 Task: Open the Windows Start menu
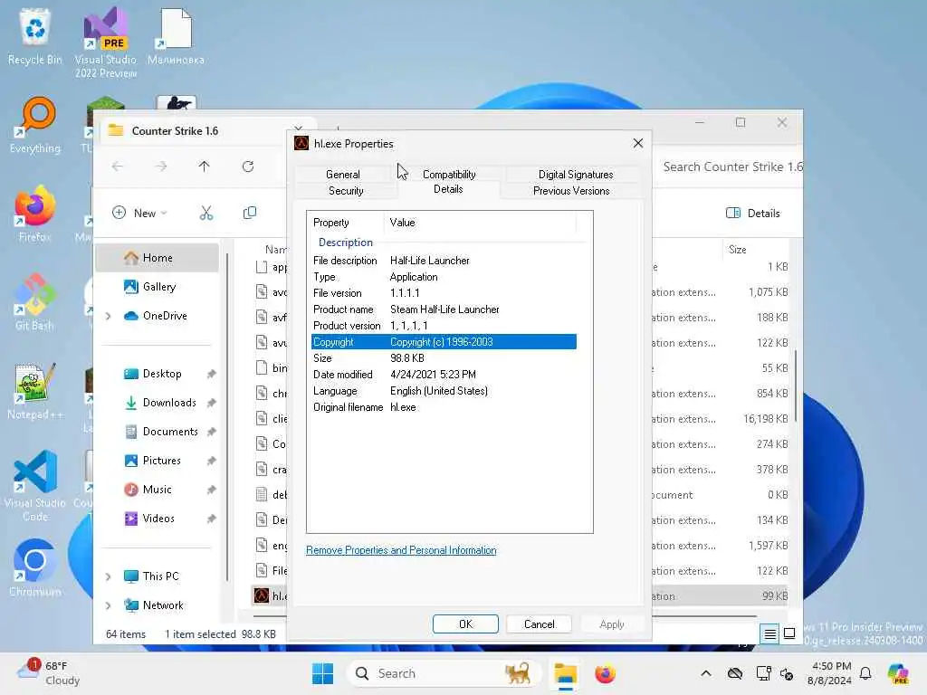323,673
